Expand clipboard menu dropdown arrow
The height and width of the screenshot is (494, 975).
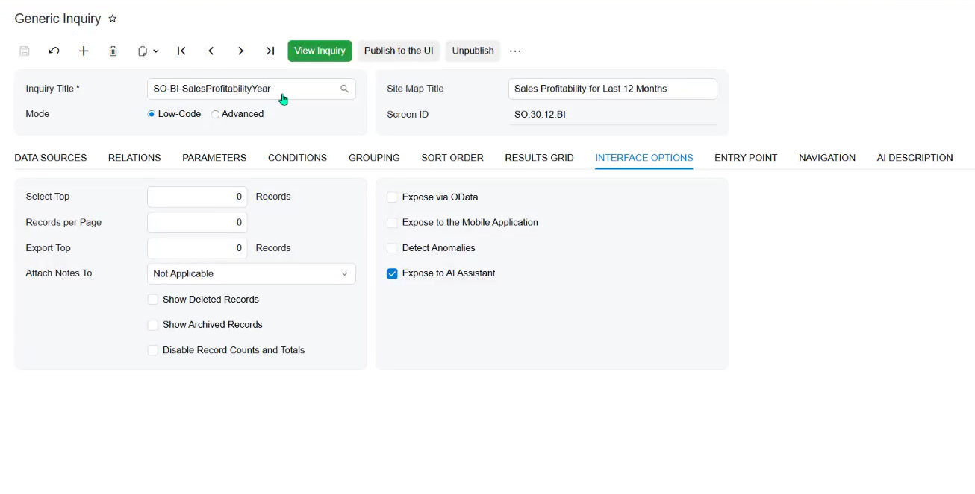156,51
